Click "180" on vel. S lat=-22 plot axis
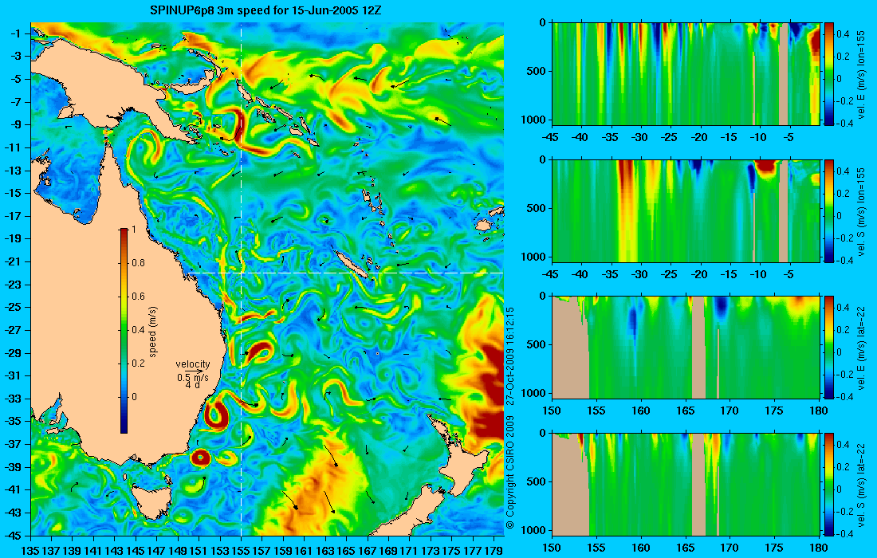Image resolution: width=877 pixels, height=558 pixels. [819, 548]
